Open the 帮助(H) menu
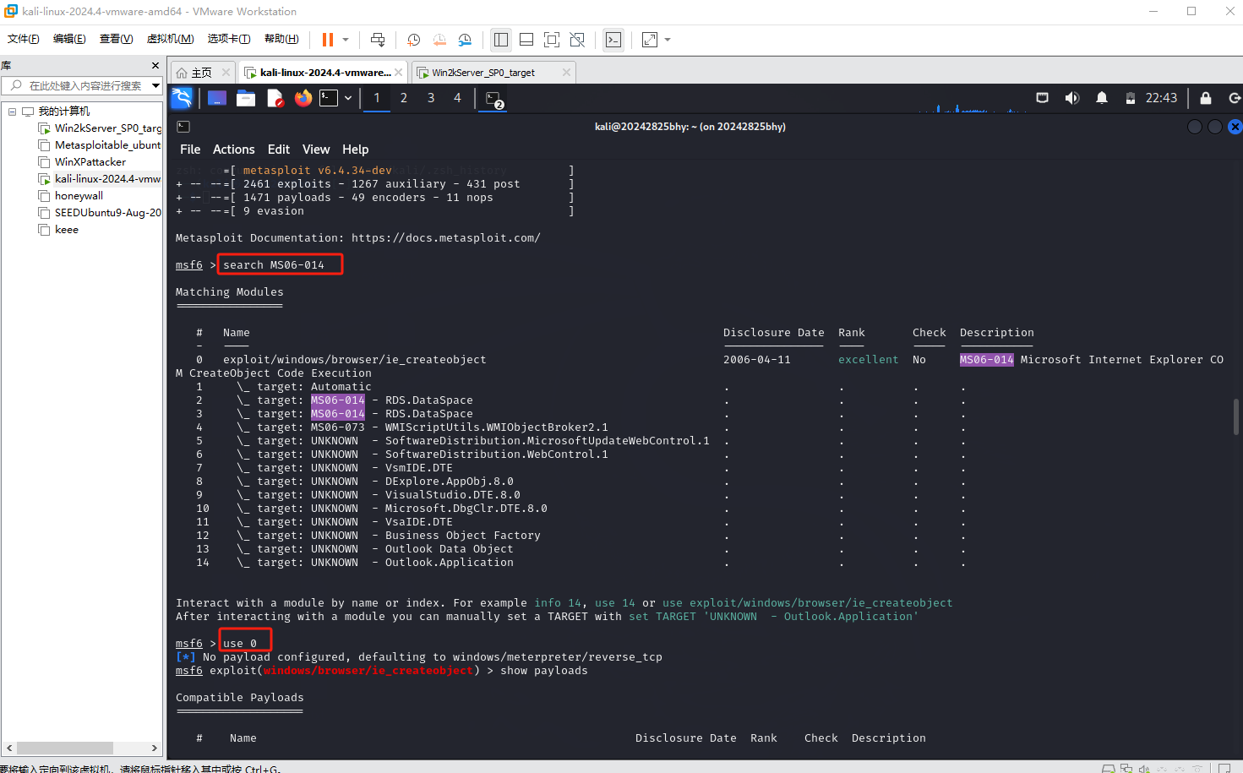The image size is (1243, 773). coord(281,39)
